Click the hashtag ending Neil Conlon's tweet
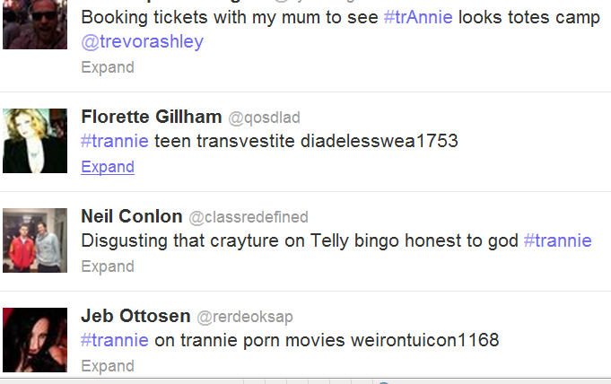The height and width of the screenshot is (384, 611). (557, 240)
